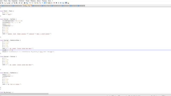Click the Redo toolbar icon
Screen dimensions: 171x96
pyautogui.click(x=22, y=3)
